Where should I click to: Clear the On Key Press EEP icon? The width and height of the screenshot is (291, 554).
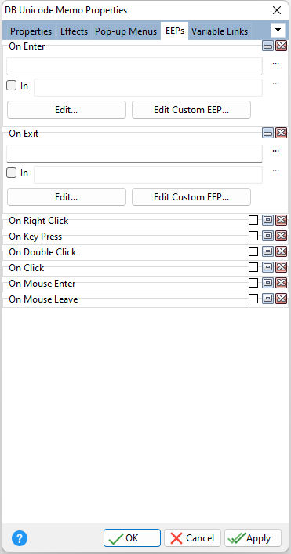(281, 236)
